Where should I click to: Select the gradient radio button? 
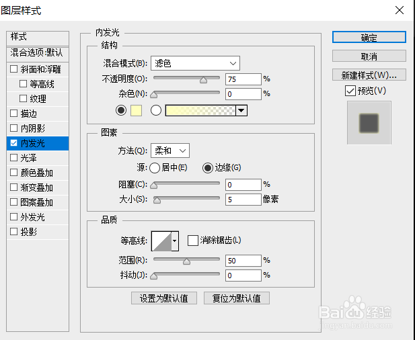[156, 110]
